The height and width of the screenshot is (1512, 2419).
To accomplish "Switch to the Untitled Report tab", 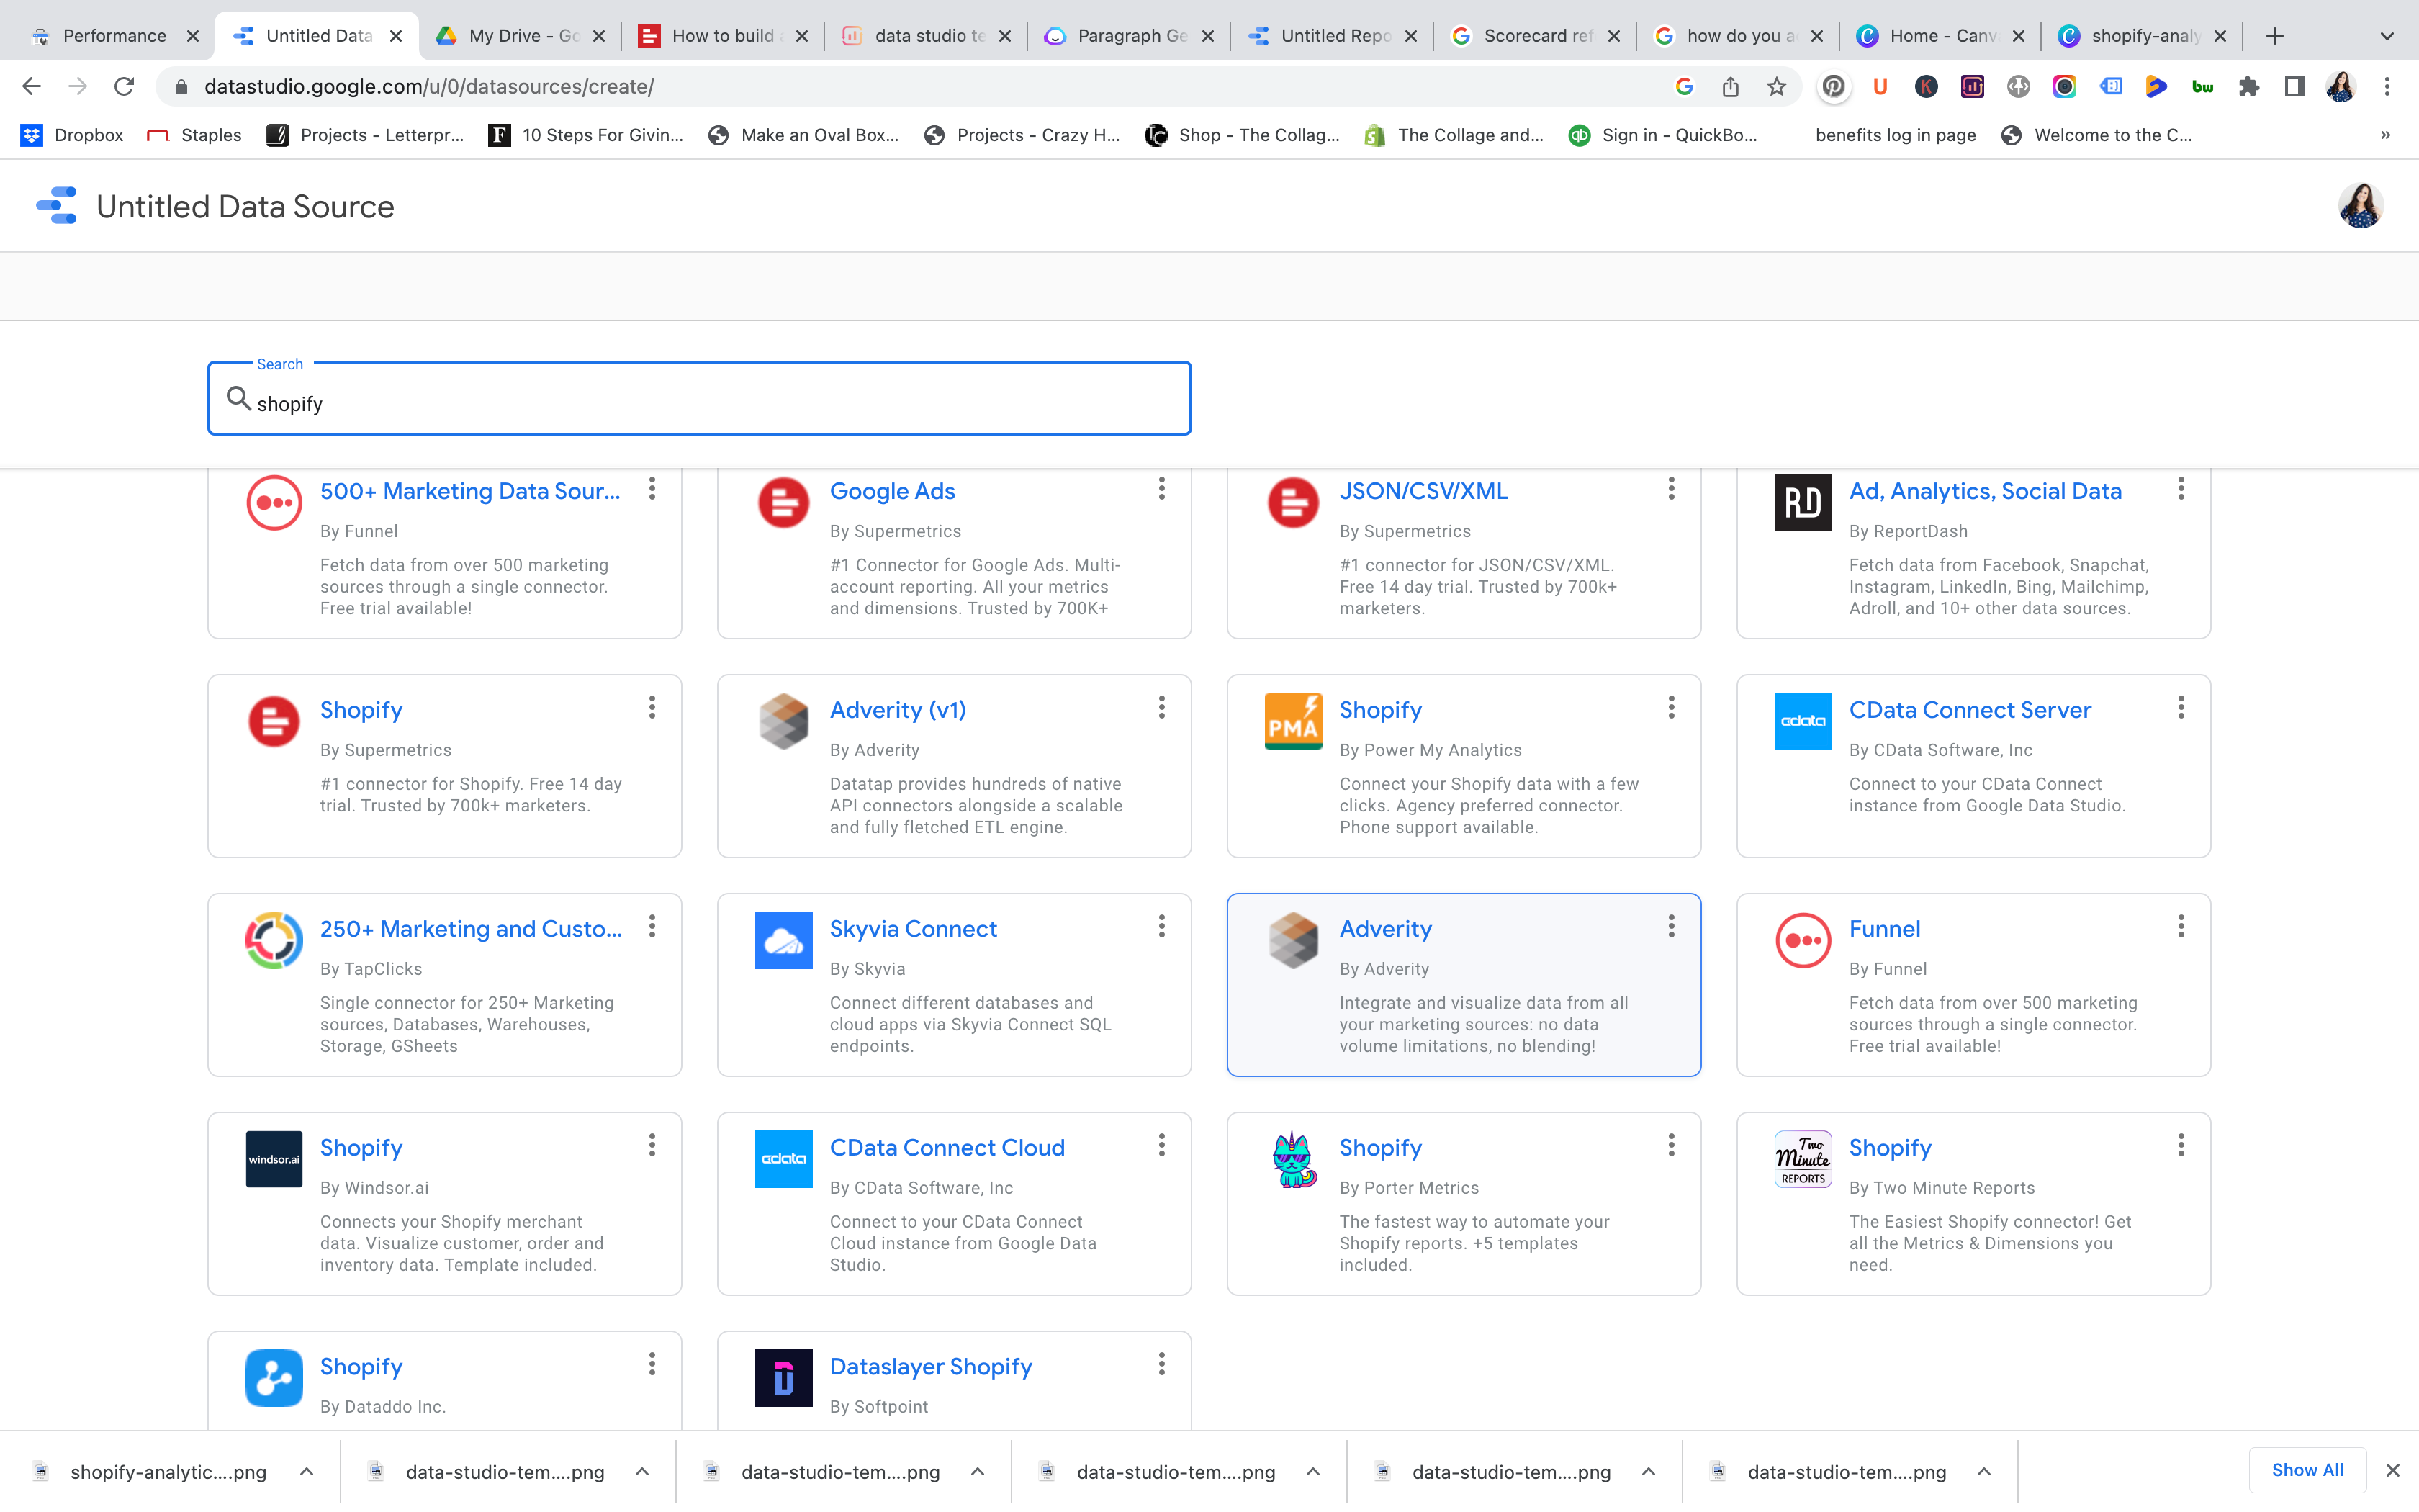I will [1335, 36].
